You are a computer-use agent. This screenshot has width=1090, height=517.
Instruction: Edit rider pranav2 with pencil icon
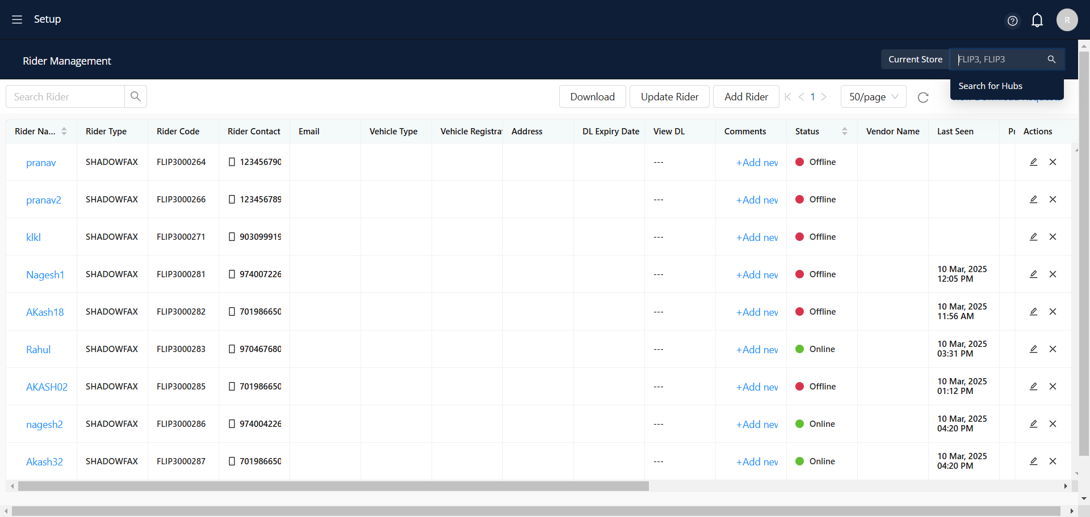point(1033,199)
